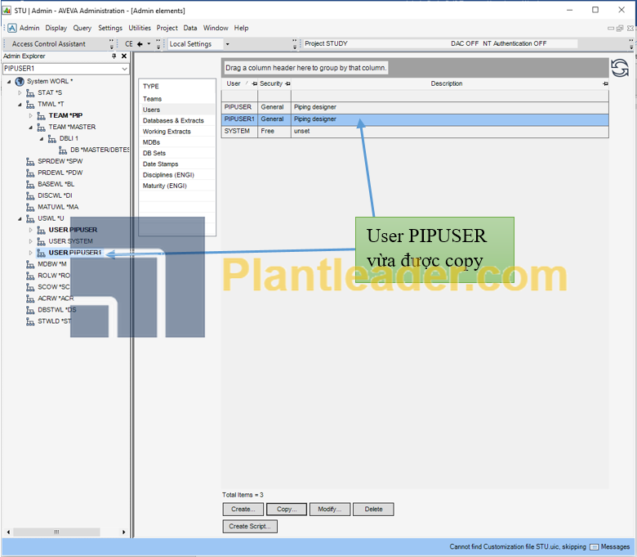Screen dimensions: 637x557
Task: Click the STAT *S node icon
Action: click(x=30, y=93)
